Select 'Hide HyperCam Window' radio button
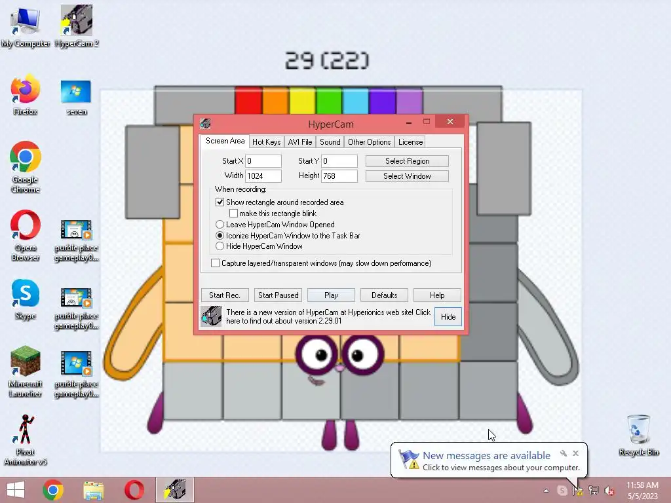Viewport: 671px width, 503px height. click(x=220, y=246)
